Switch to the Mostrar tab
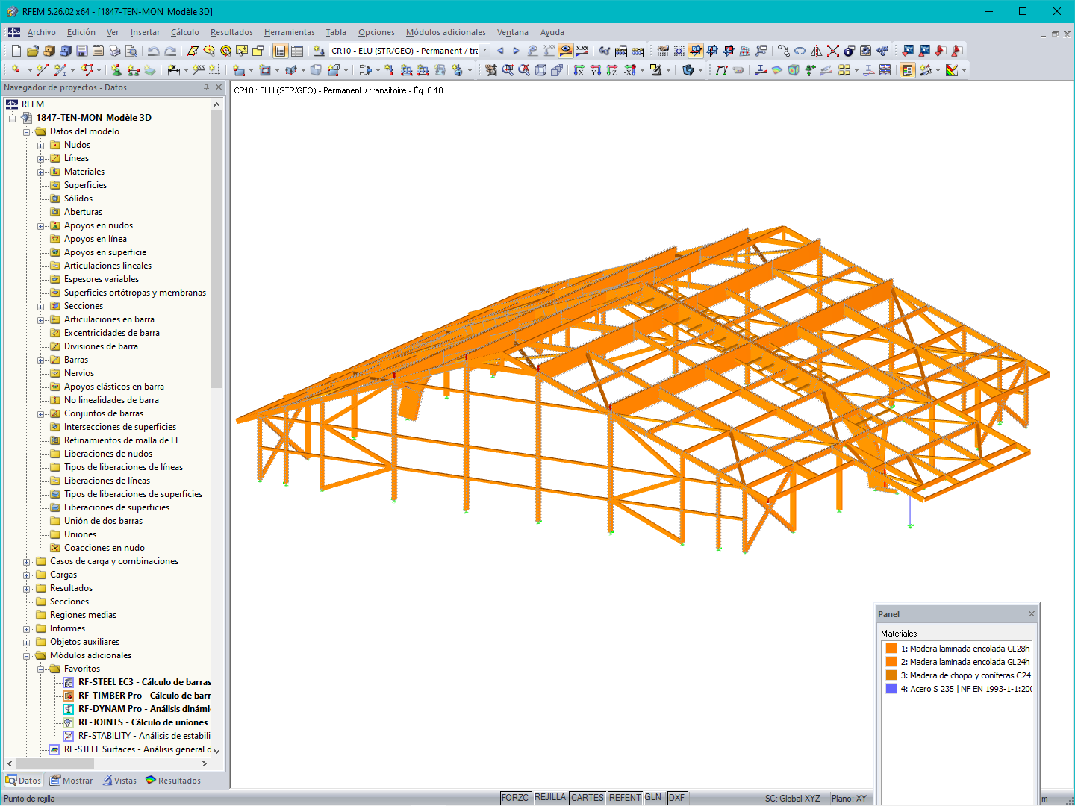 pyautogui.click(x=71, y=780)
